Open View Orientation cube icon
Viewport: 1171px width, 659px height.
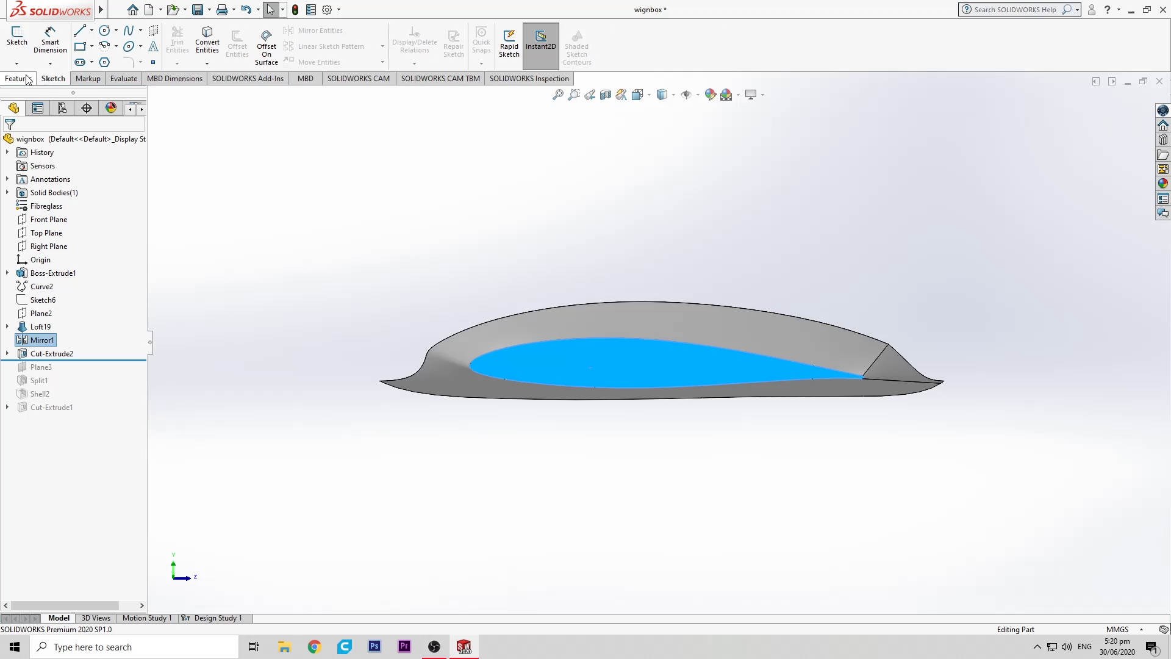[x=637, y=95]
